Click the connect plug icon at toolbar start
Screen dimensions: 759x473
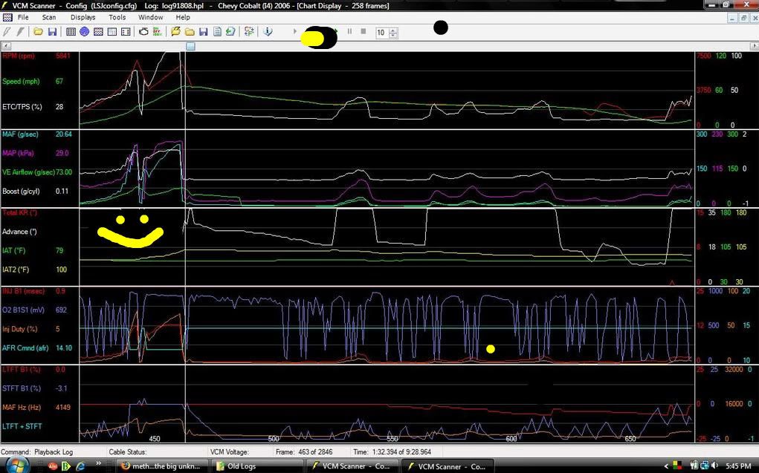point(7,32)
